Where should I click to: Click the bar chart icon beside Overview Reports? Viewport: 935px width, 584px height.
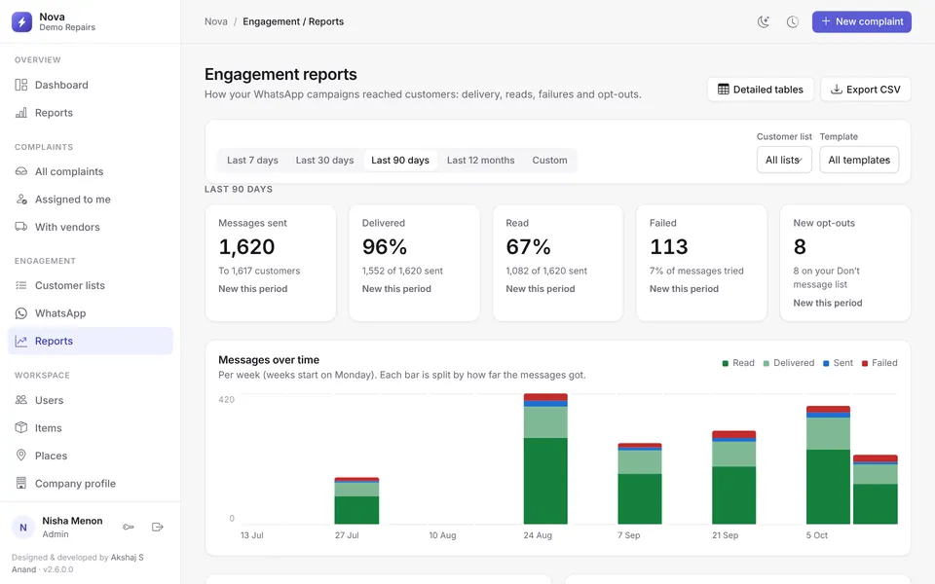click(20, 113)
